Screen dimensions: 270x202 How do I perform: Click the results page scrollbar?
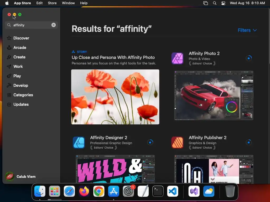click(269, 36)
